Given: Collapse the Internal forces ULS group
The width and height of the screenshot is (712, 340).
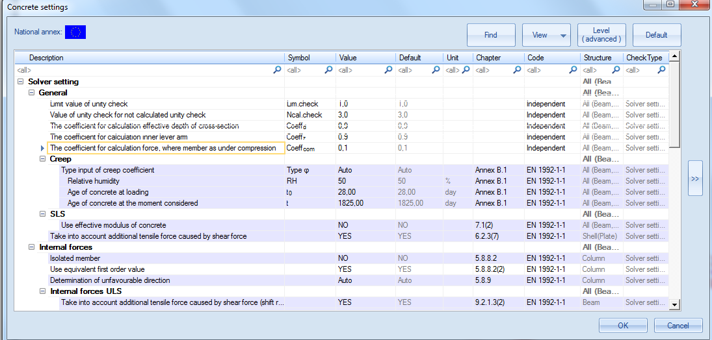Looking at the screenshot, I should [43, 291].
